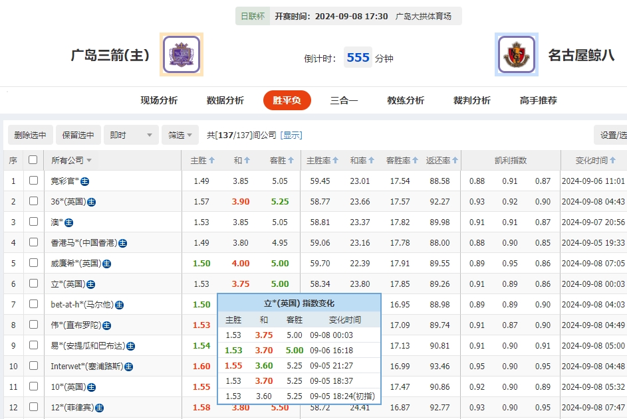Check the select-all checkbox in table header
Image resolution: width=627 pixels, height=419 pixels.
point(33,159)
